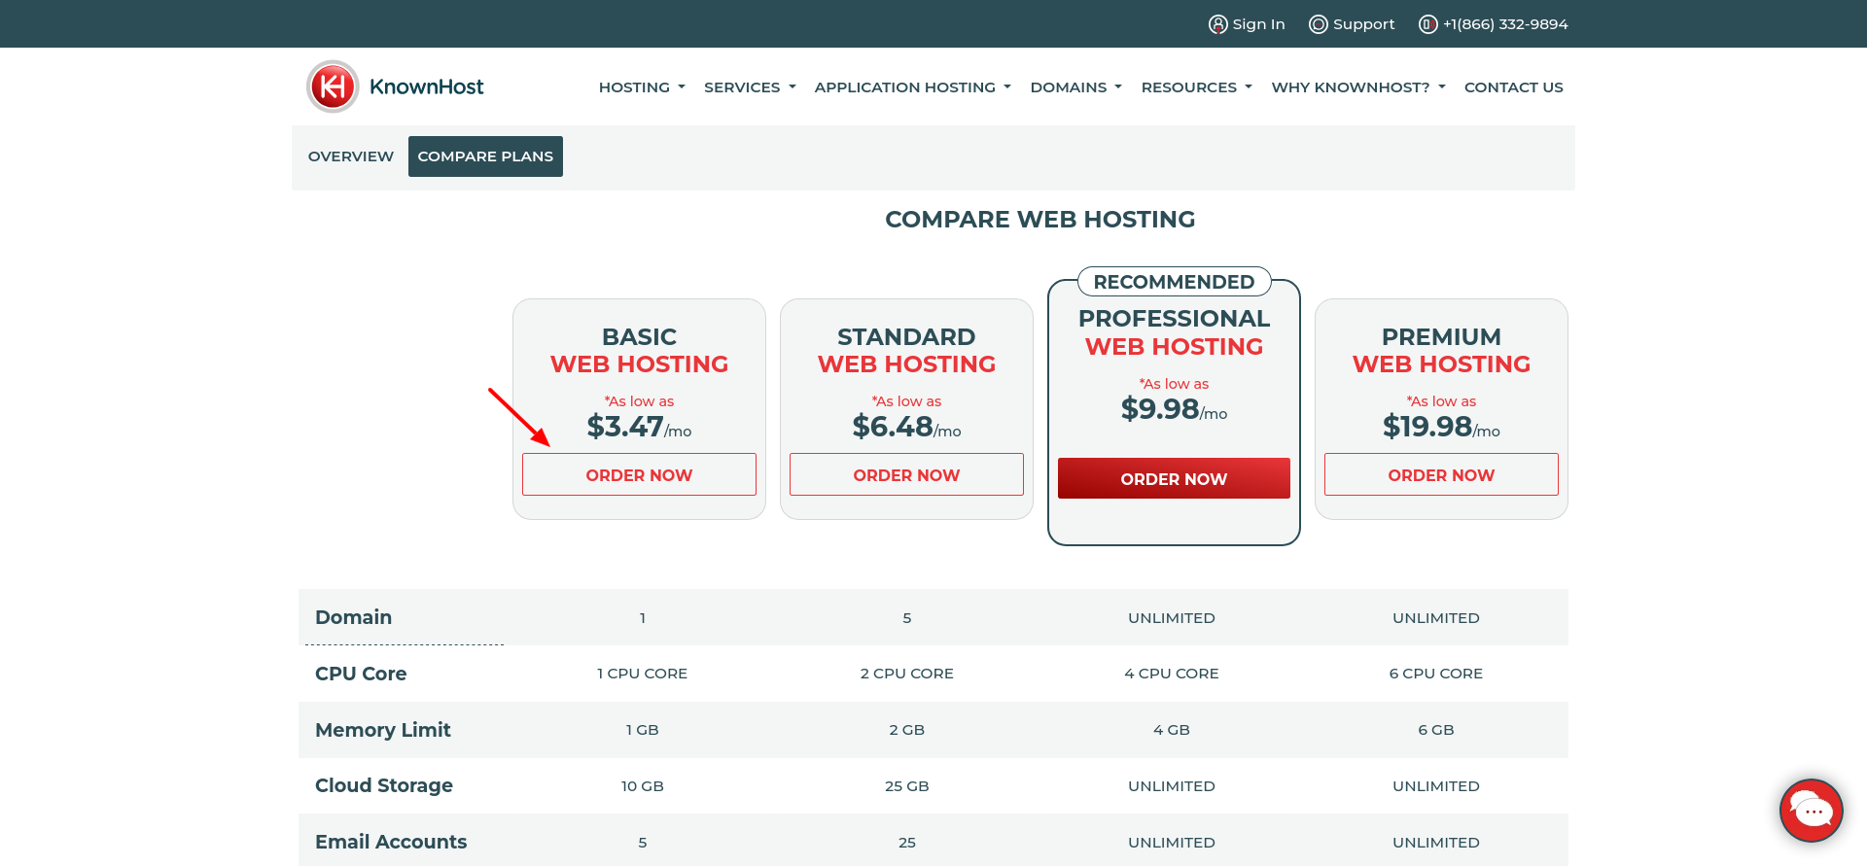The height and width of the screenshot is (866, 1867).
Task: Open the Sign In link
Action: click(1258, 24)
